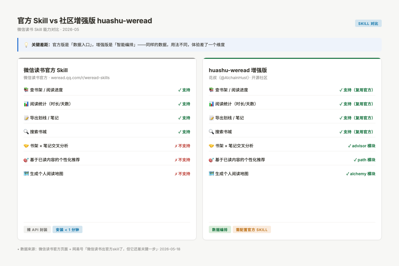This screenshot has width=399, height=266.
Task: Click 支持 status for official 搜索书城
Action: click(x=184, y=132)
